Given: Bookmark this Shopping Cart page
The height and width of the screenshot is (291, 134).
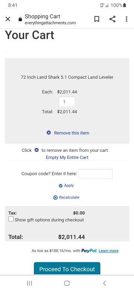Looking at the screenshot, I should point(97,19).
